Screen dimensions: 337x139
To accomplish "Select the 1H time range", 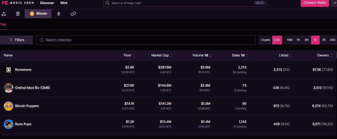I will 298,40.
